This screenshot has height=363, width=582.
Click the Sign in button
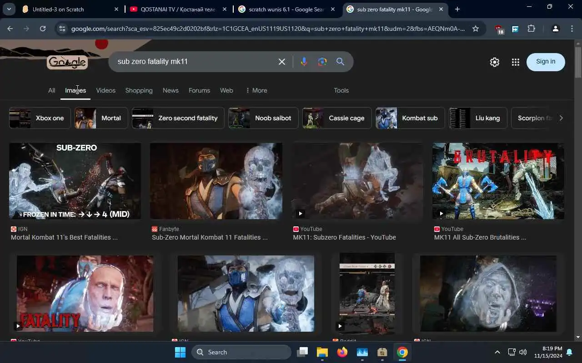coord(546,62)
